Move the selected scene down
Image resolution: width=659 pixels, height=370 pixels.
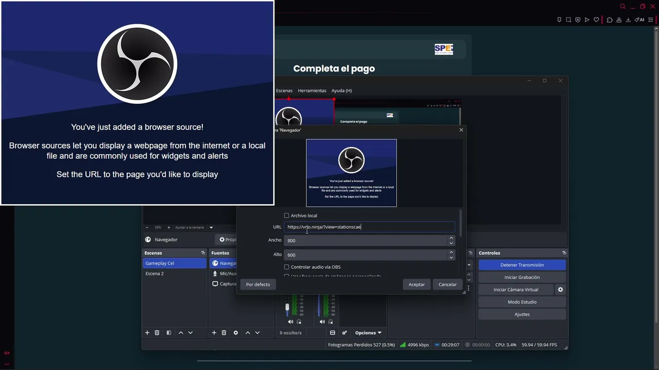pyautogui.click(x=190, y=333)
